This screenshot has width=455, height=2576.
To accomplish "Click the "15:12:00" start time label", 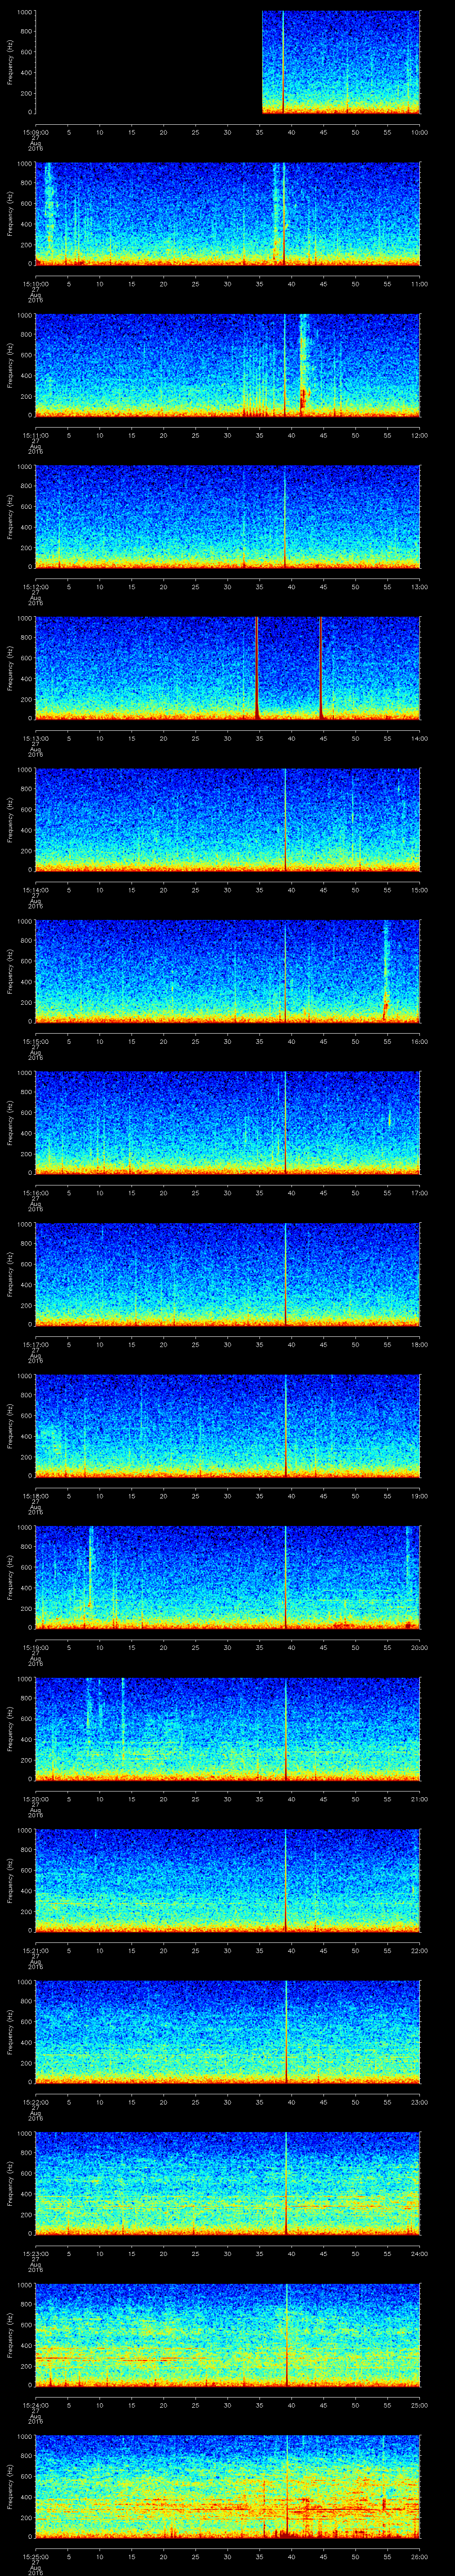I will click(x=36, y=587).
